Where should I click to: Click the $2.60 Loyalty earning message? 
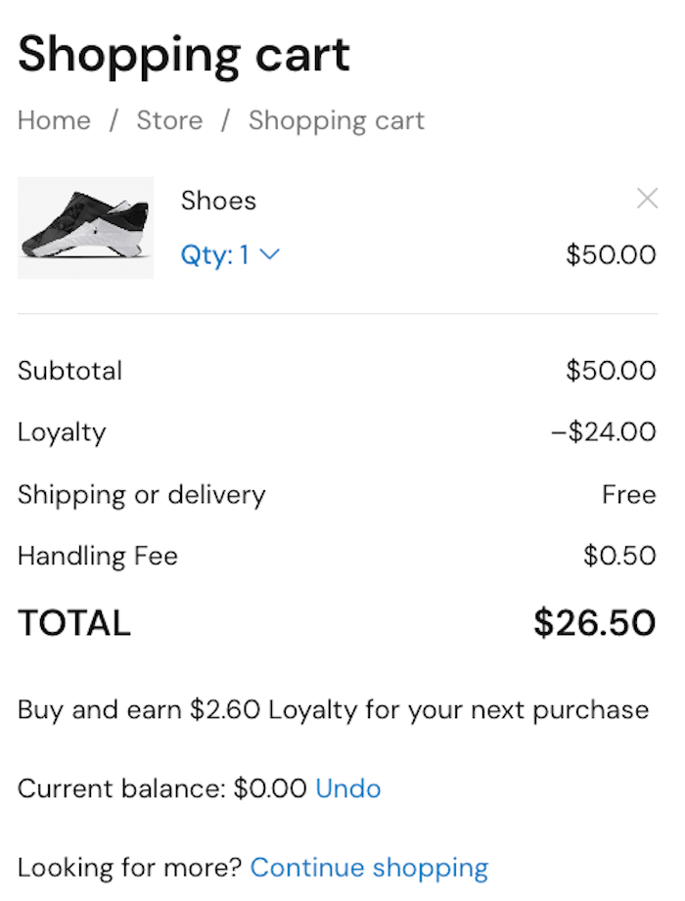[x=333, y=709]
